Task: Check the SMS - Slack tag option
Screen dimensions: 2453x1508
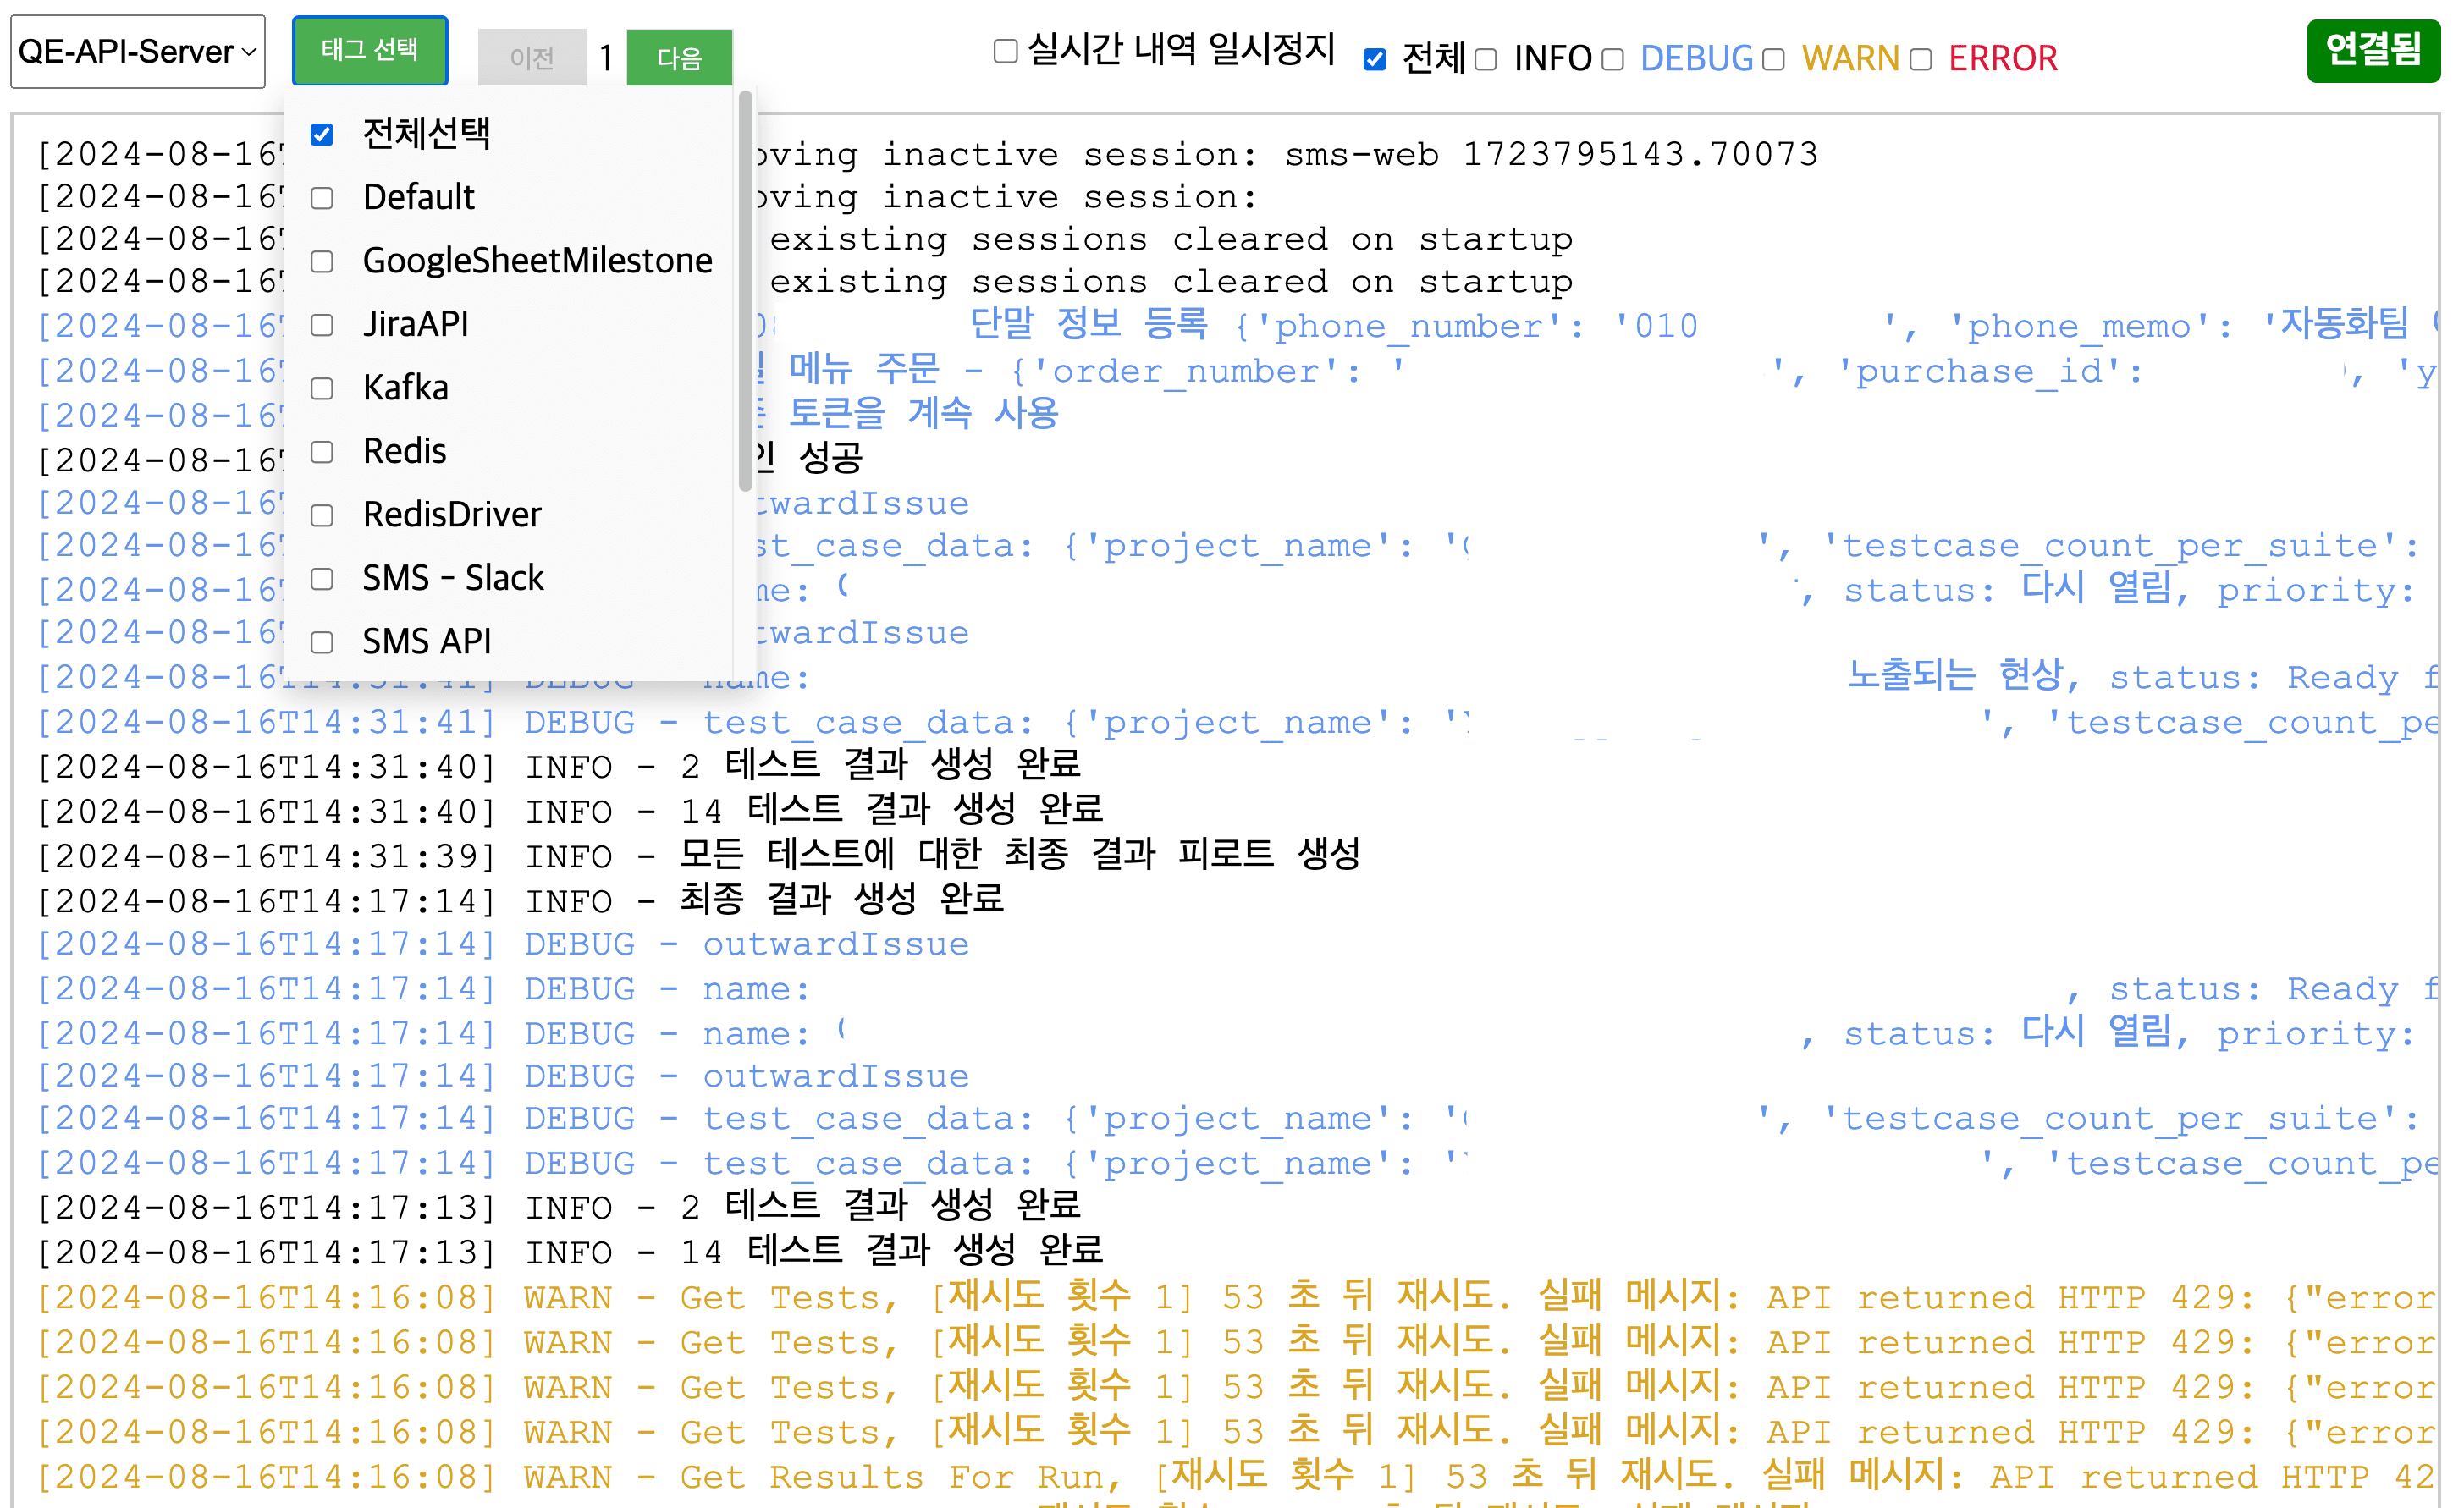Action: coord(321,580)
